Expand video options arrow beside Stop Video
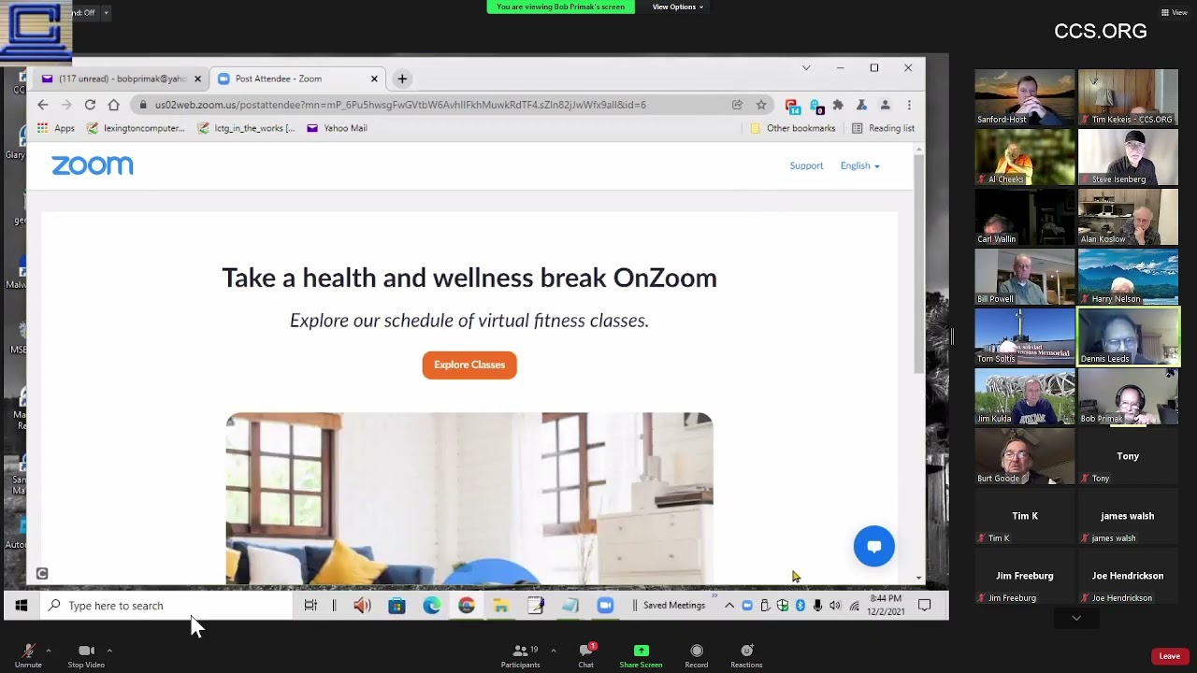 pos(109,651)
